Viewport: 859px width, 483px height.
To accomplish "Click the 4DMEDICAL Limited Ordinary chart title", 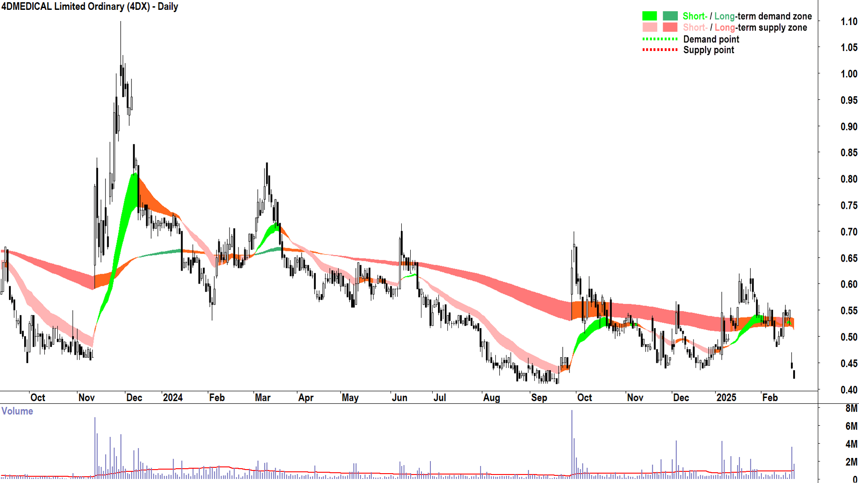I will coord(89,7).
